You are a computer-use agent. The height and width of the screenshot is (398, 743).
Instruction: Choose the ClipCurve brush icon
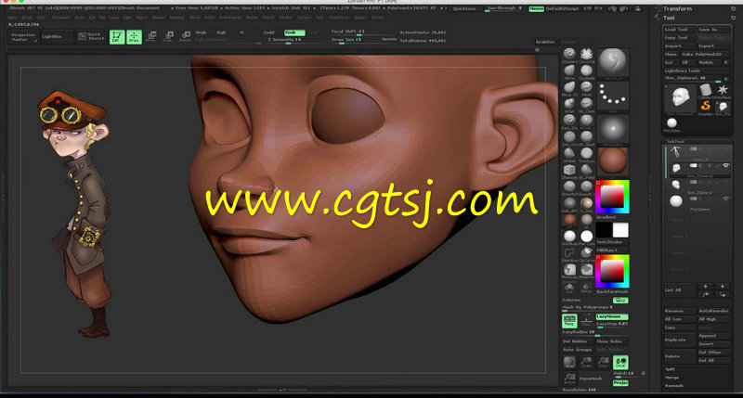point(587,252)
